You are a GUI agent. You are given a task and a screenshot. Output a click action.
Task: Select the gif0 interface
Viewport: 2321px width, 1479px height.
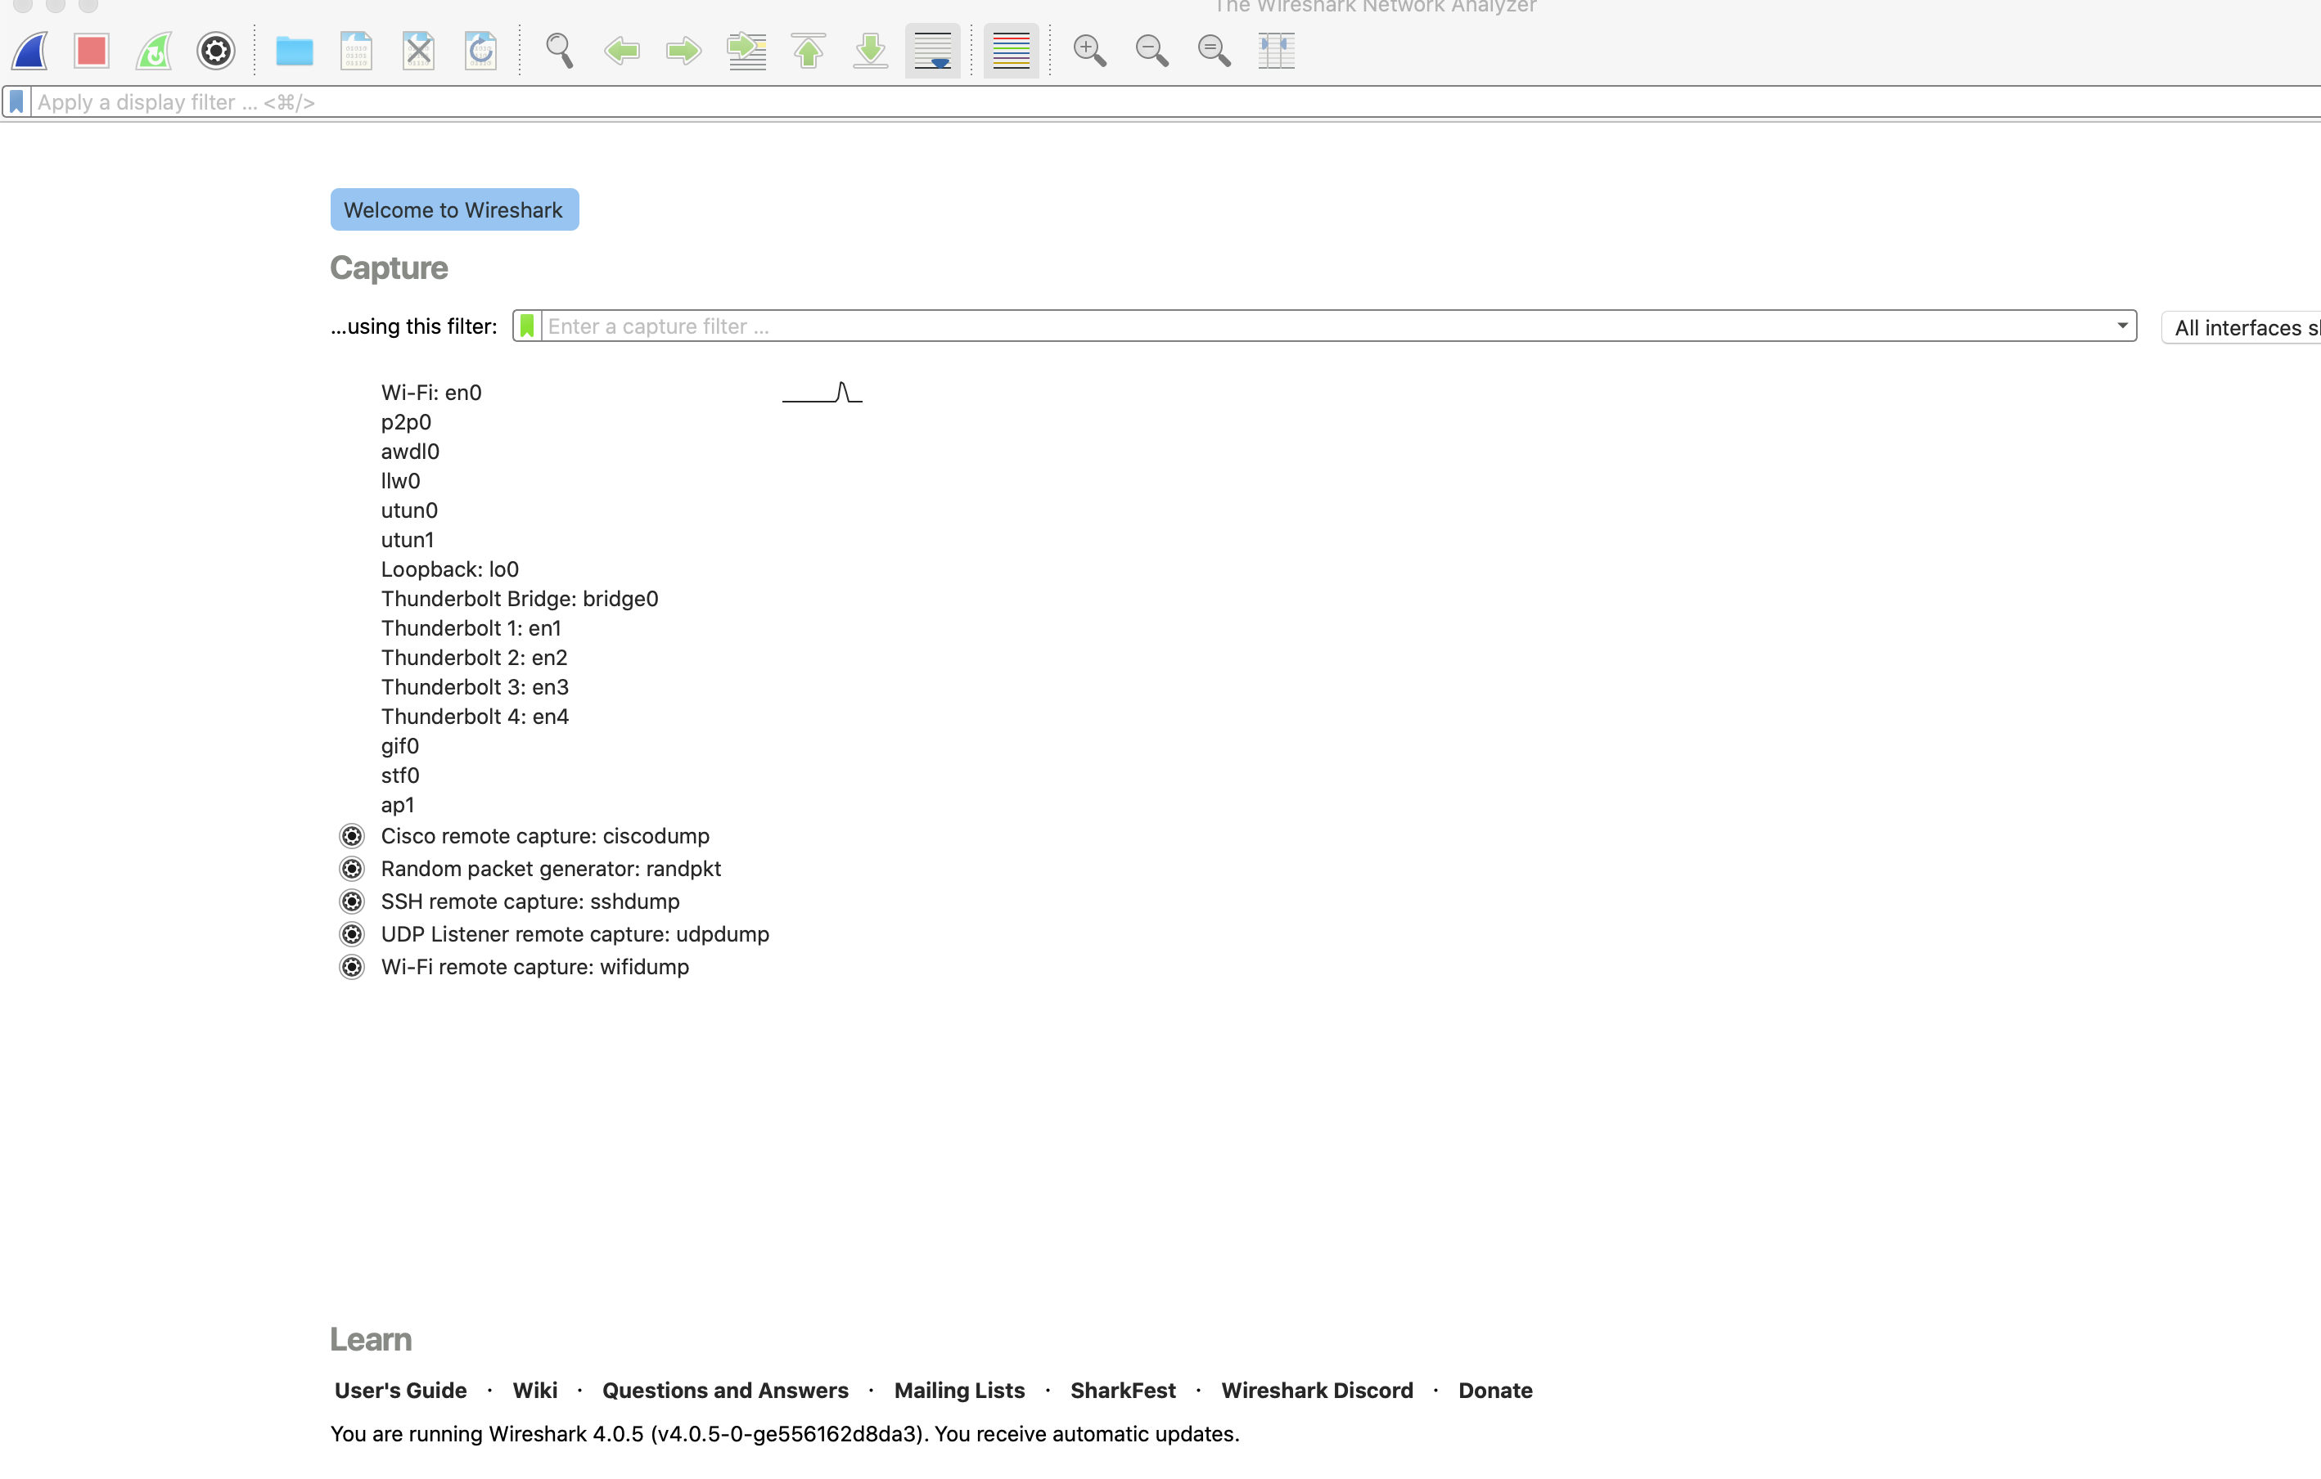click(x=399, y=747)
